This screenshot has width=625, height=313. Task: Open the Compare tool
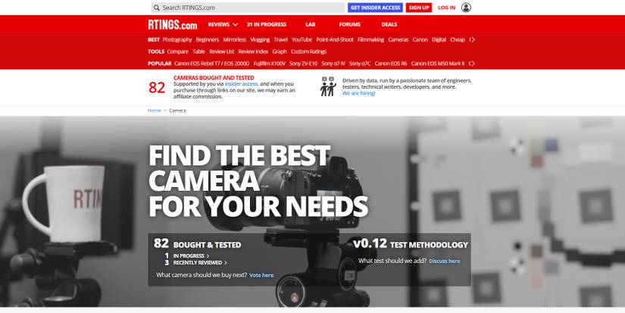(177, 52)
